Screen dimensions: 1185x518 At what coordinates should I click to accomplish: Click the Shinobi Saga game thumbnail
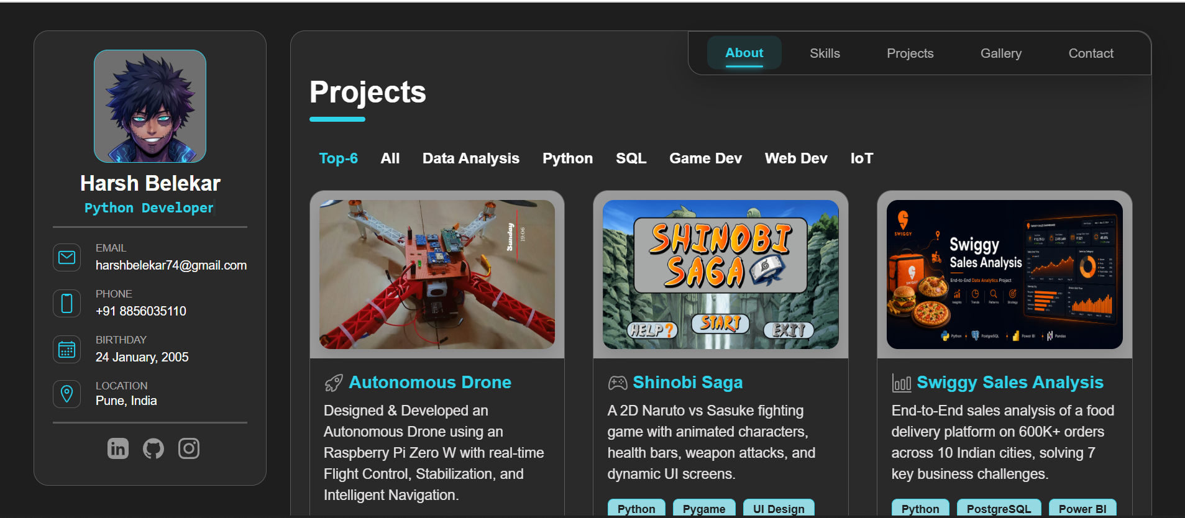(x=721, y=275)
